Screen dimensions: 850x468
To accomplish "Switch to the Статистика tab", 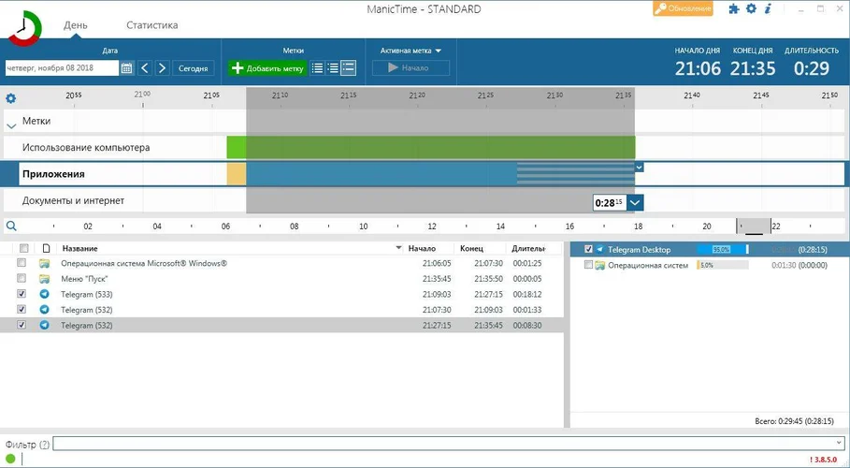I will [151, 25].
